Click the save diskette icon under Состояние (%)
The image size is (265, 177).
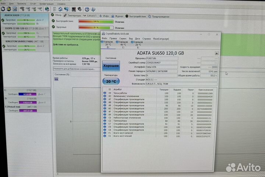tap(56, 79)
